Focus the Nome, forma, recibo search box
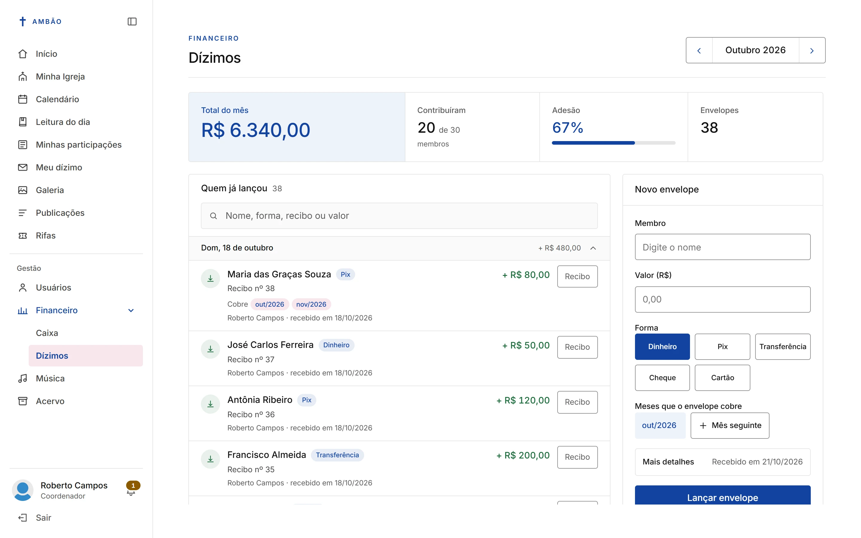The width and height of the screenshot is (861, 538). tap(399, 216)
